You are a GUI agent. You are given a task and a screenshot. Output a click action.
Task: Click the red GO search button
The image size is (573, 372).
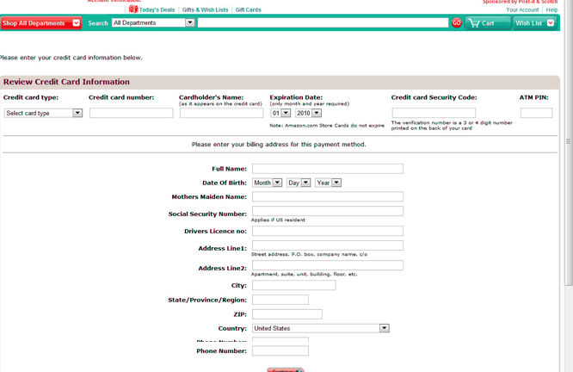(457, 22)
